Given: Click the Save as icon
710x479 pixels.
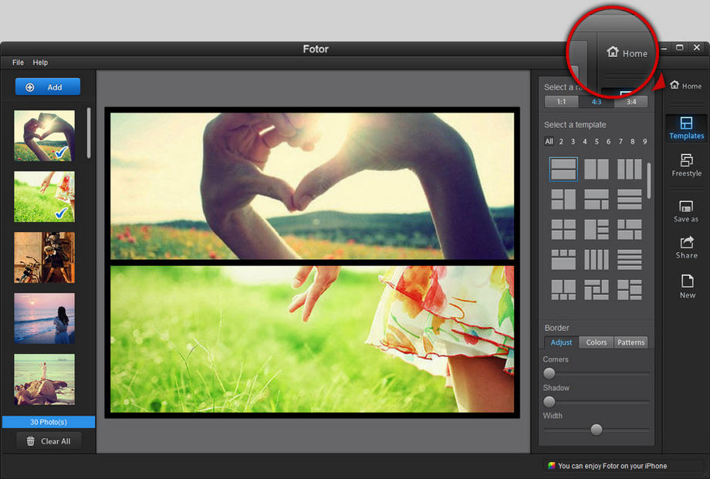Looking at the screenshot, I should [686, 211].
